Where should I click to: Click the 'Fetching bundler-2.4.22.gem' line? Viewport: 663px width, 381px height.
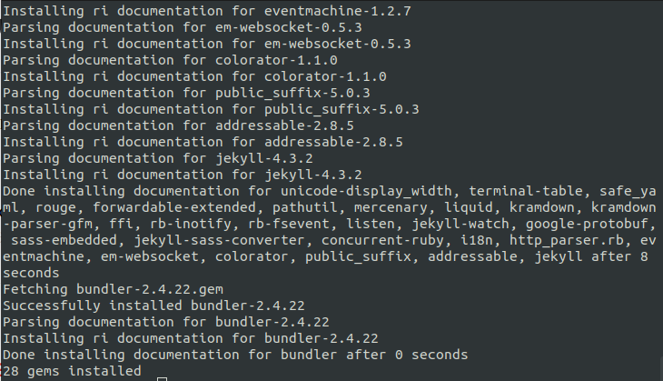[x=113, y=289]
